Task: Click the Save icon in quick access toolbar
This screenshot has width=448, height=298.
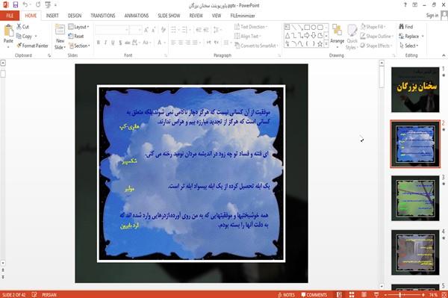Action: coord(16,5)
